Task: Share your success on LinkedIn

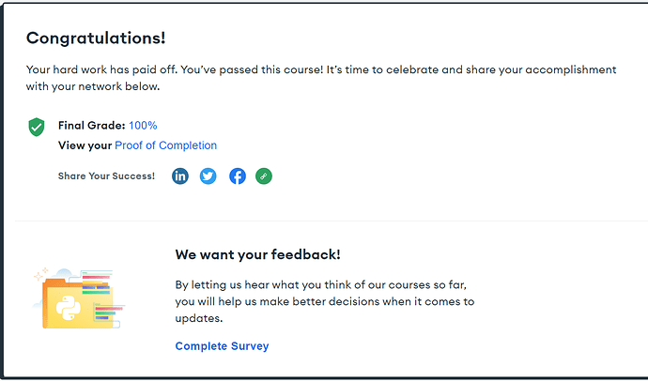Action: click(x=180, y=175)
